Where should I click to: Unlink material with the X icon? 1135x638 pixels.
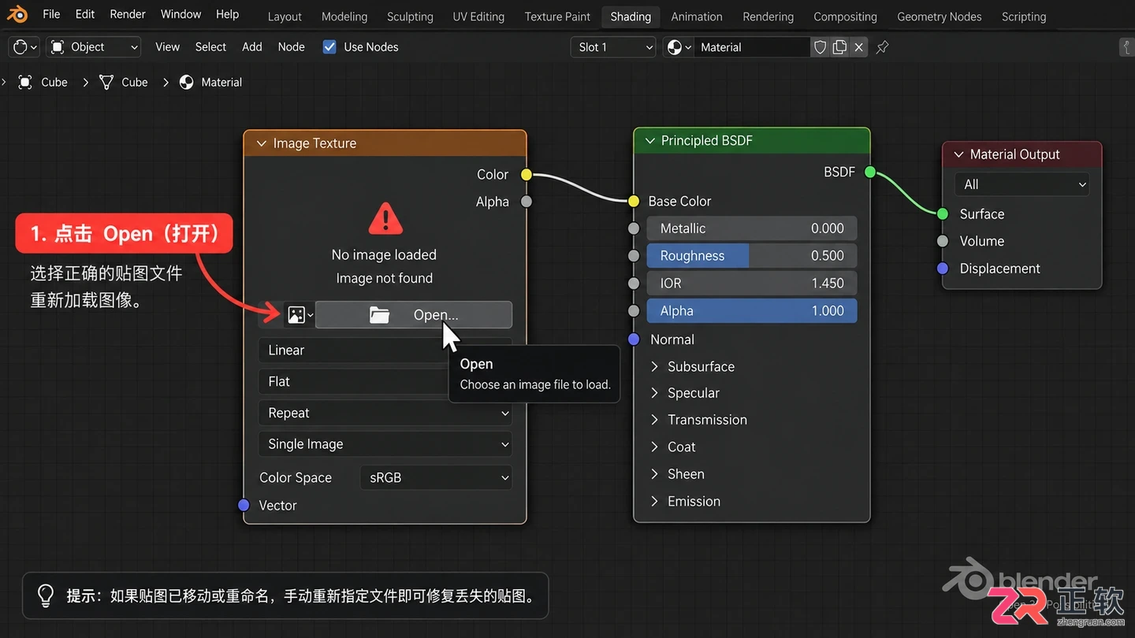click(859, 47)
